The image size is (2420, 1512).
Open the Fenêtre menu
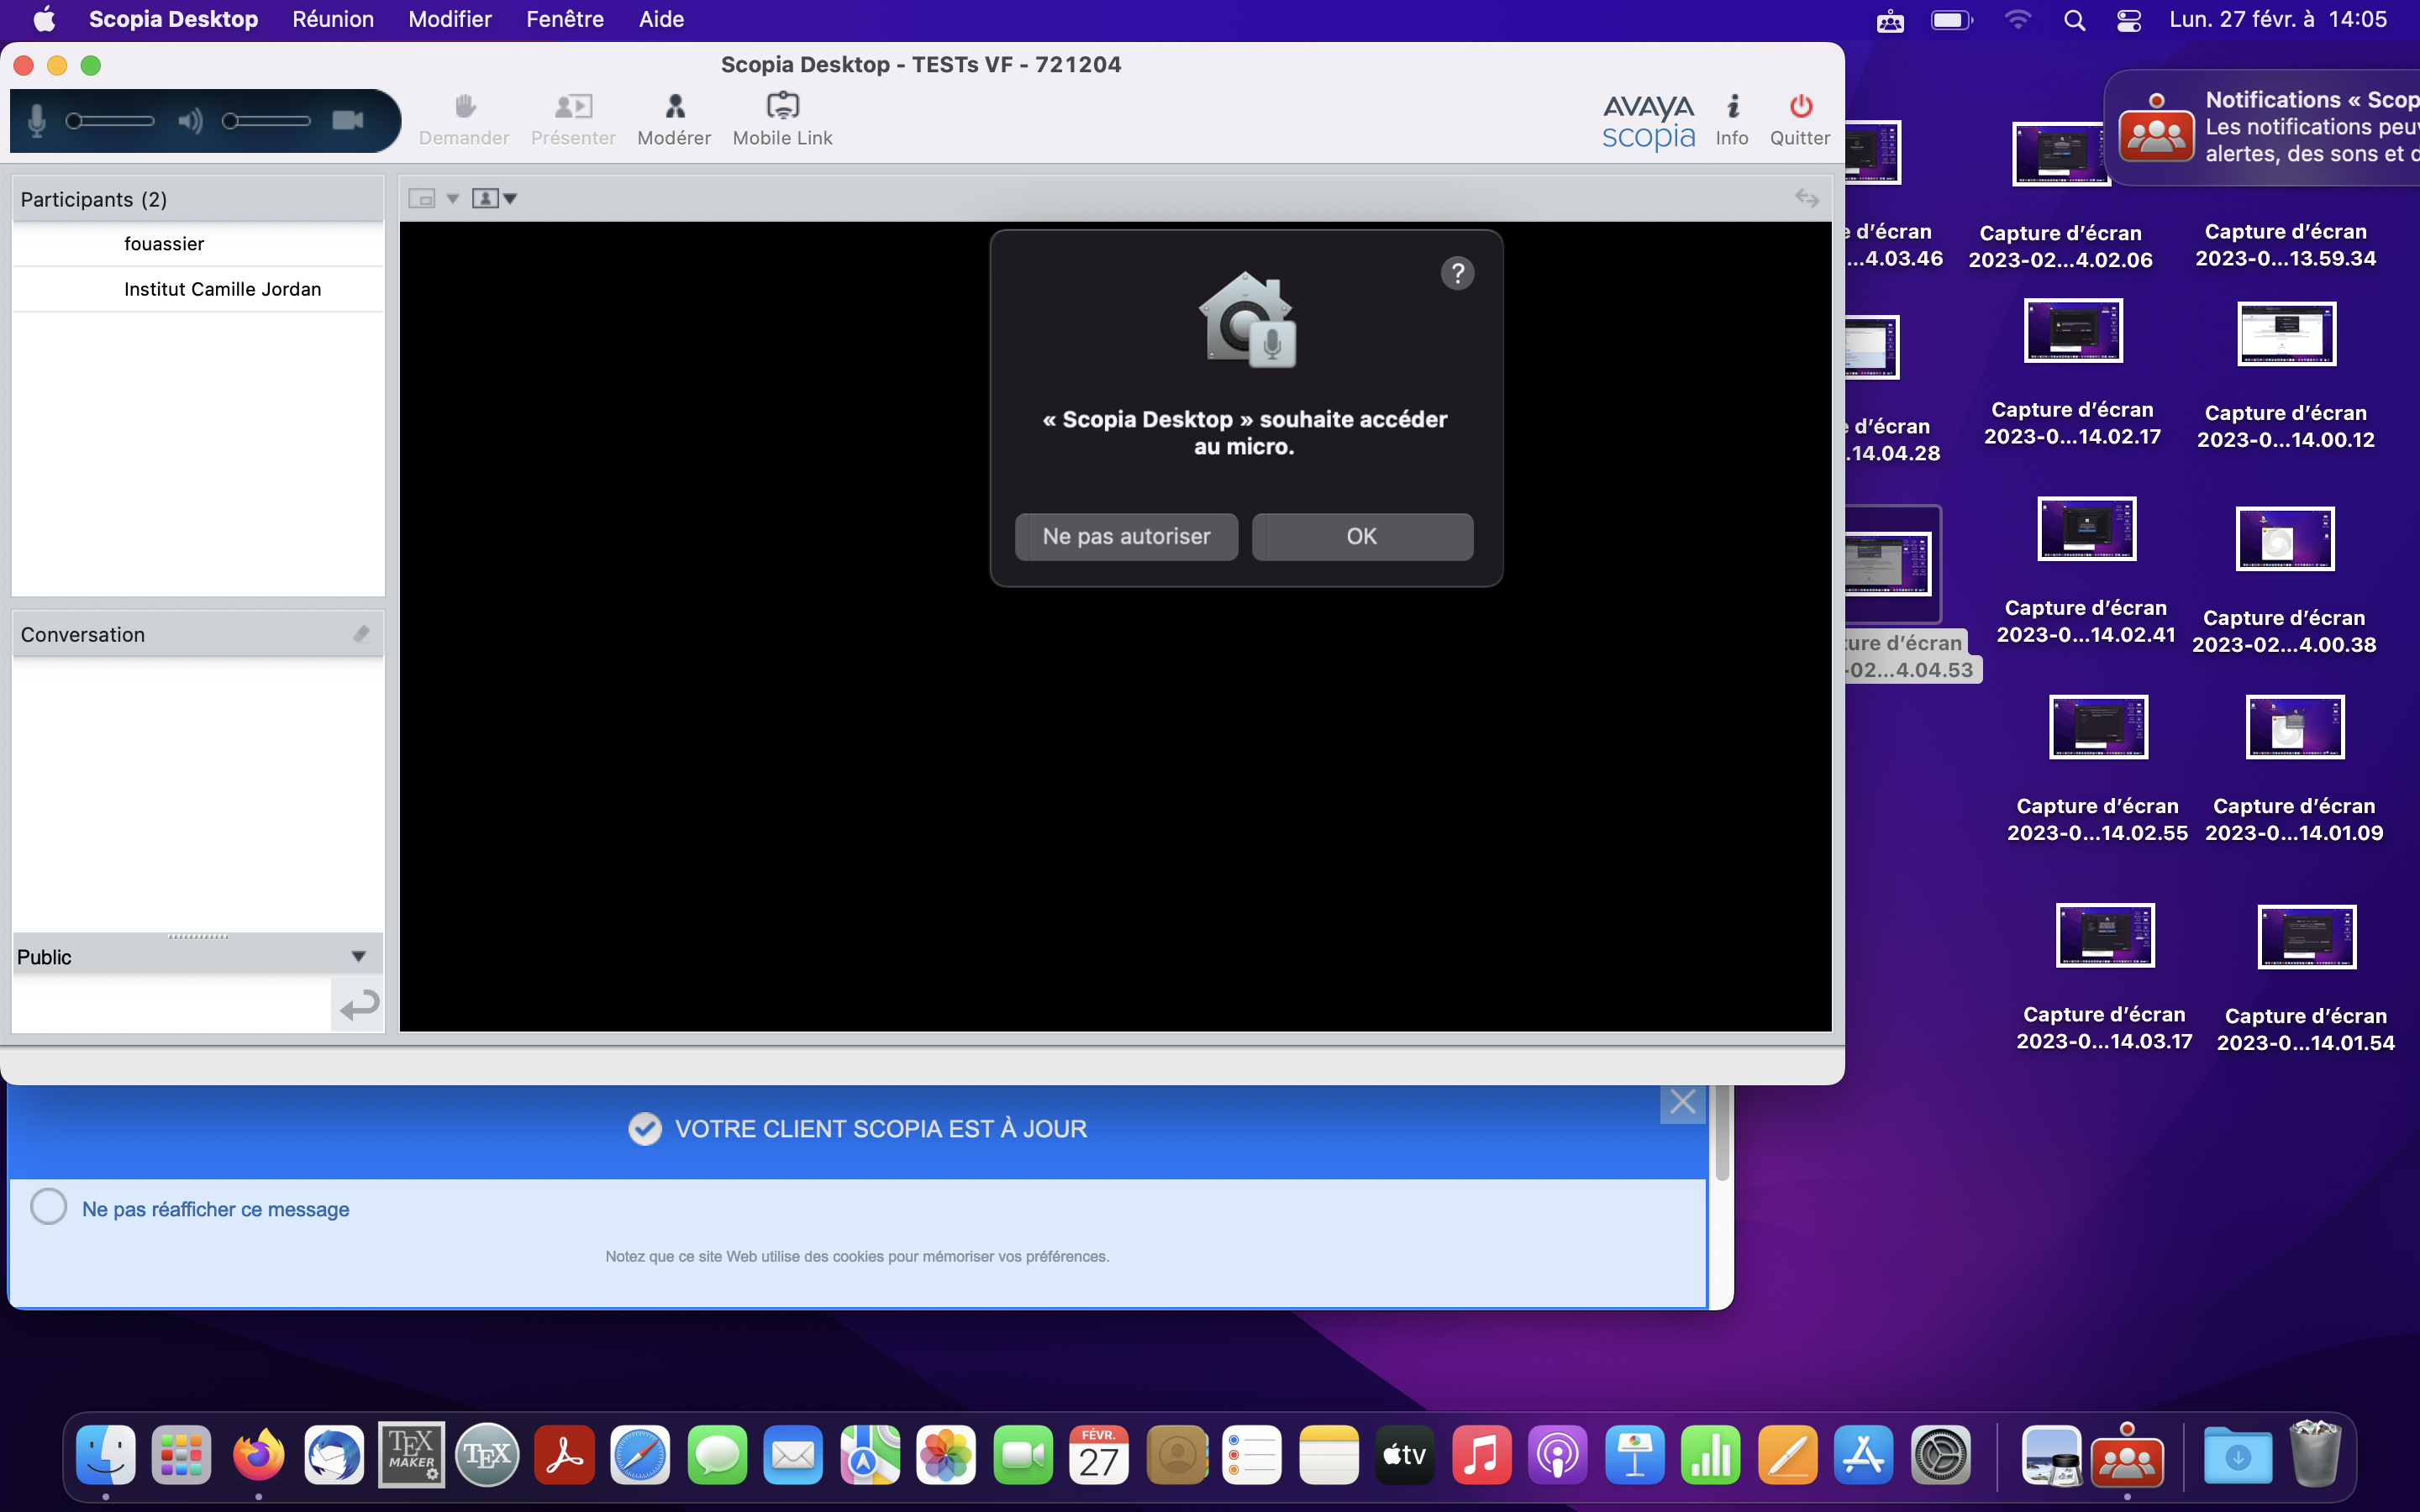click(564, 19)
